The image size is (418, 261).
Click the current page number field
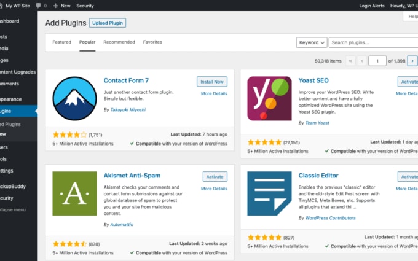[377, 61]
